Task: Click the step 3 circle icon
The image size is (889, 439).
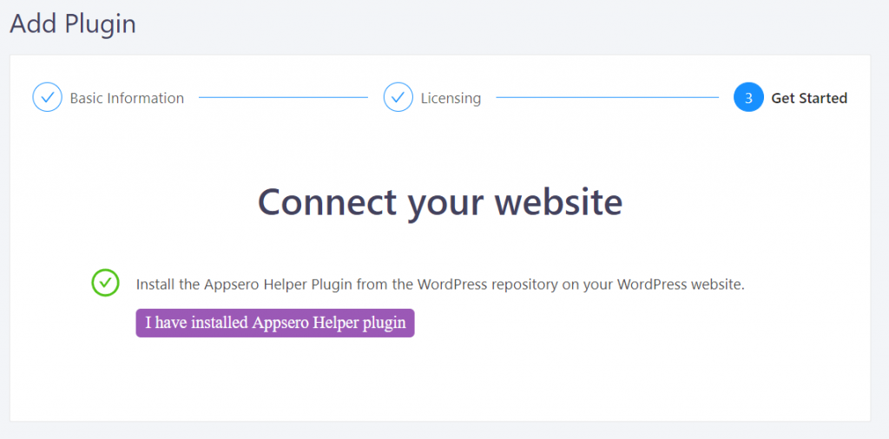Action: coord(748,97)
